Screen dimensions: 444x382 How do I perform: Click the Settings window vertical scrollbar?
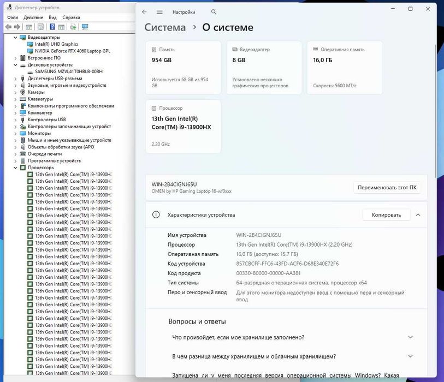(435, 110)
